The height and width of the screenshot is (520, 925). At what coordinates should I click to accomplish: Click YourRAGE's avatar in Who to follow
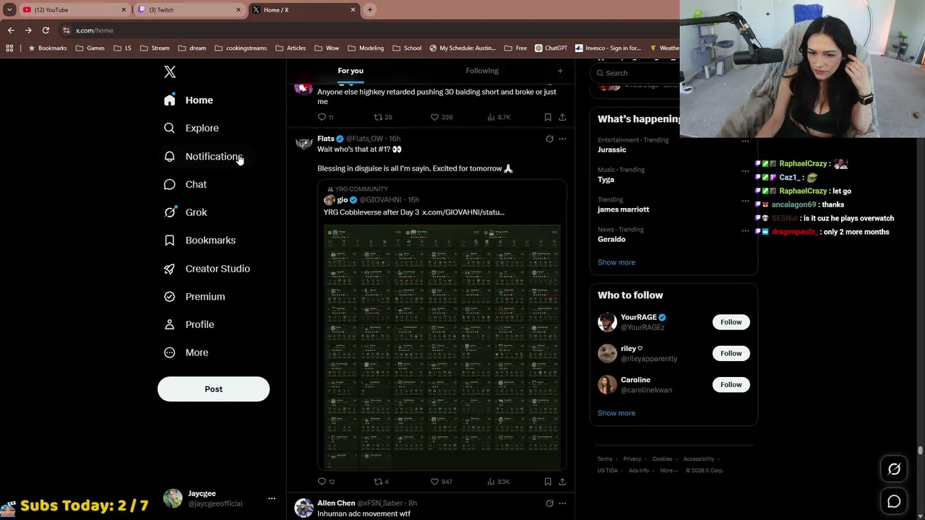(x=607, y=322)
